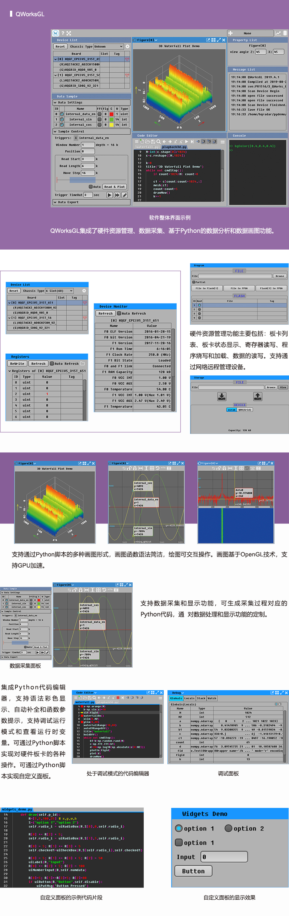Switch to playback3d.py tab in main Code Editor
The height and width of the screenshot is (916, 289).
pyautogui.click(x=174, y=147)
